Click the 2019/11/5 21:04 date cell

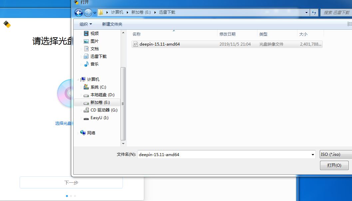[235, 44]
